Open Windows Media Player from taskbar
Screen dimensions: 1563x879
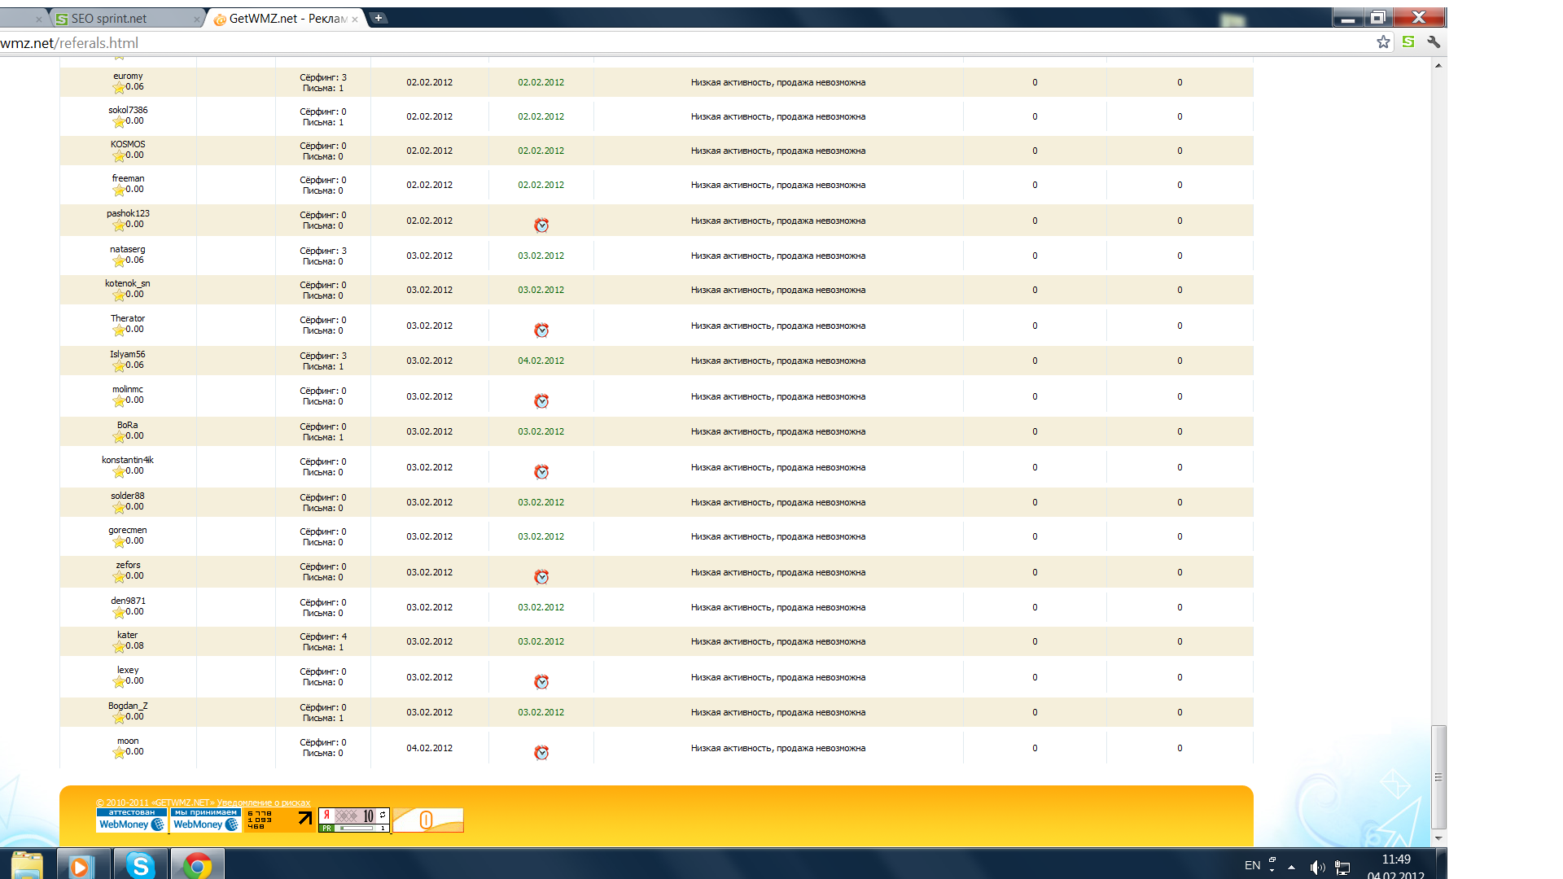tap(83, 864)
